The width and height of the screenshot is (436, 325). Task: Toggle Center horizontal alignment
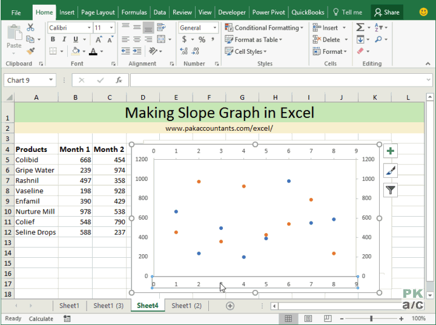(x=137, y=39)
